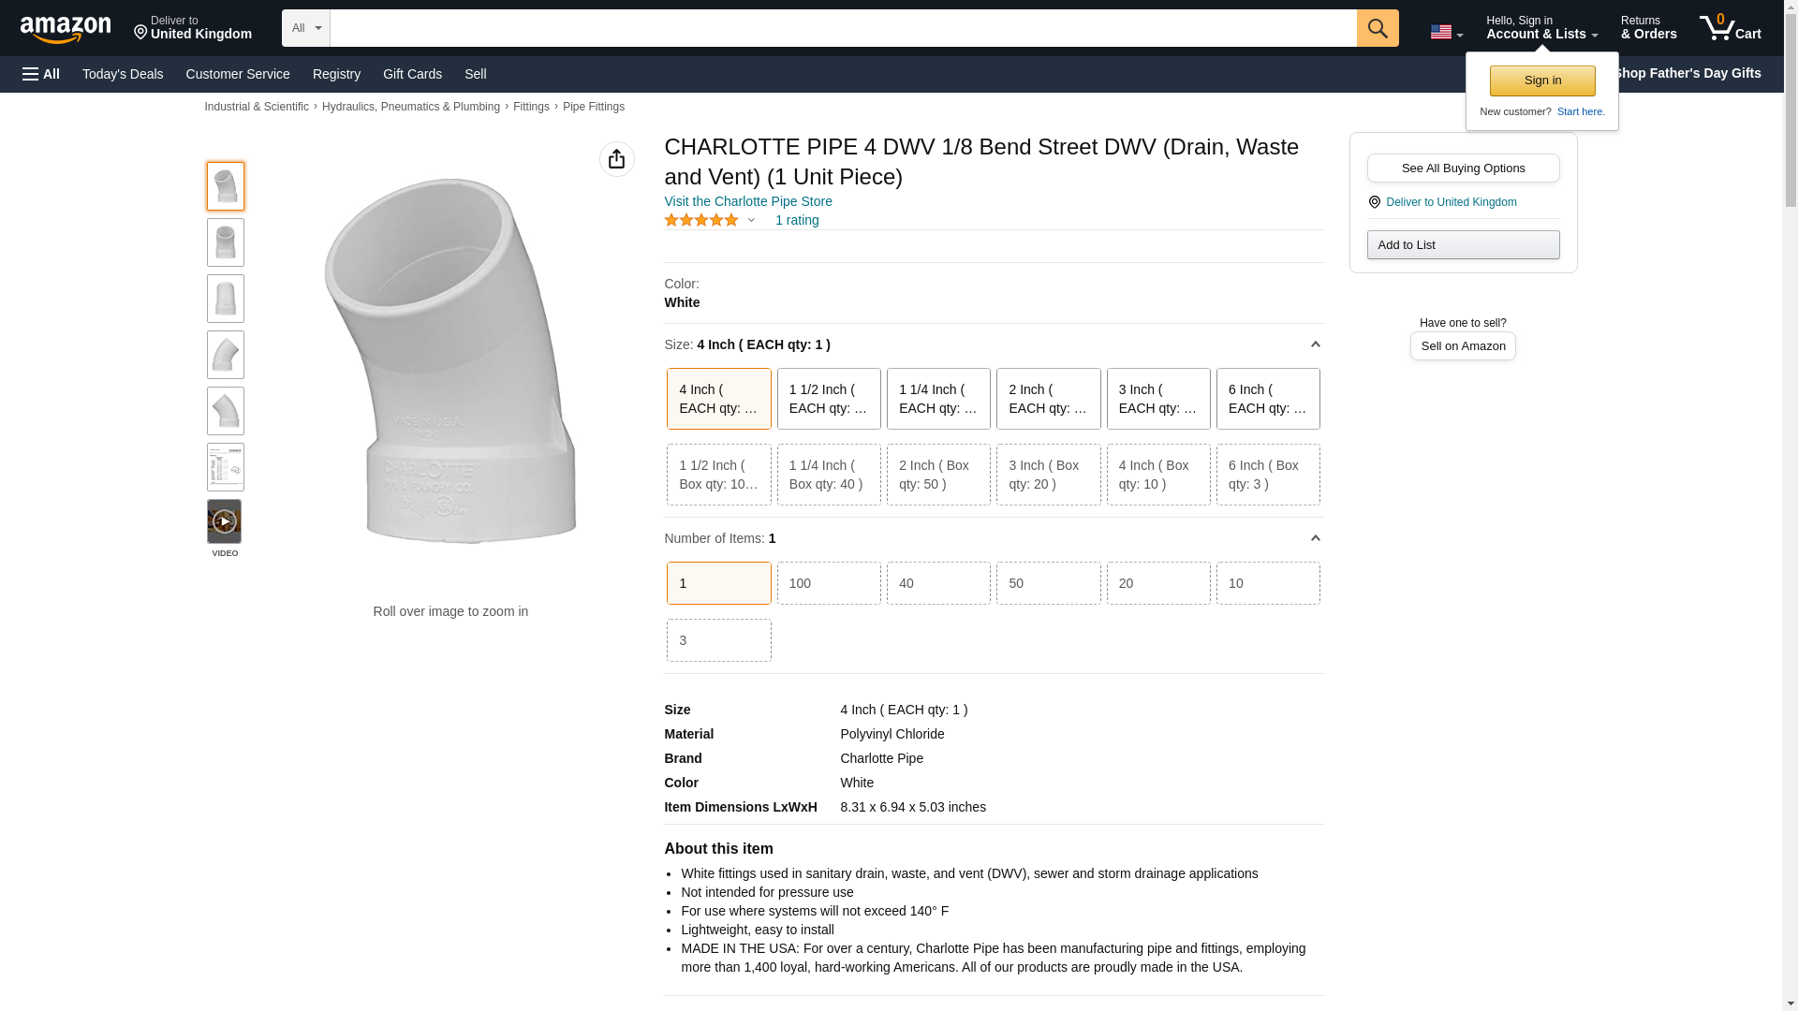Open the language flag selector

pyautogui.click(x=1446, y=32)
